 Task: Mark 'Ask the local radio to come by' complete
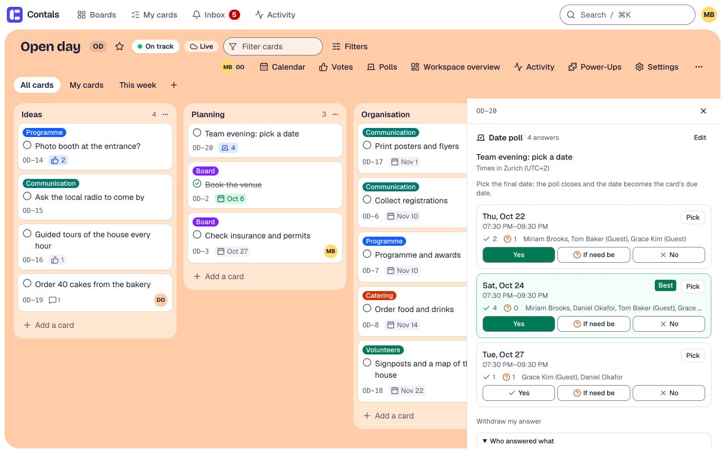[x=27, y=196]
